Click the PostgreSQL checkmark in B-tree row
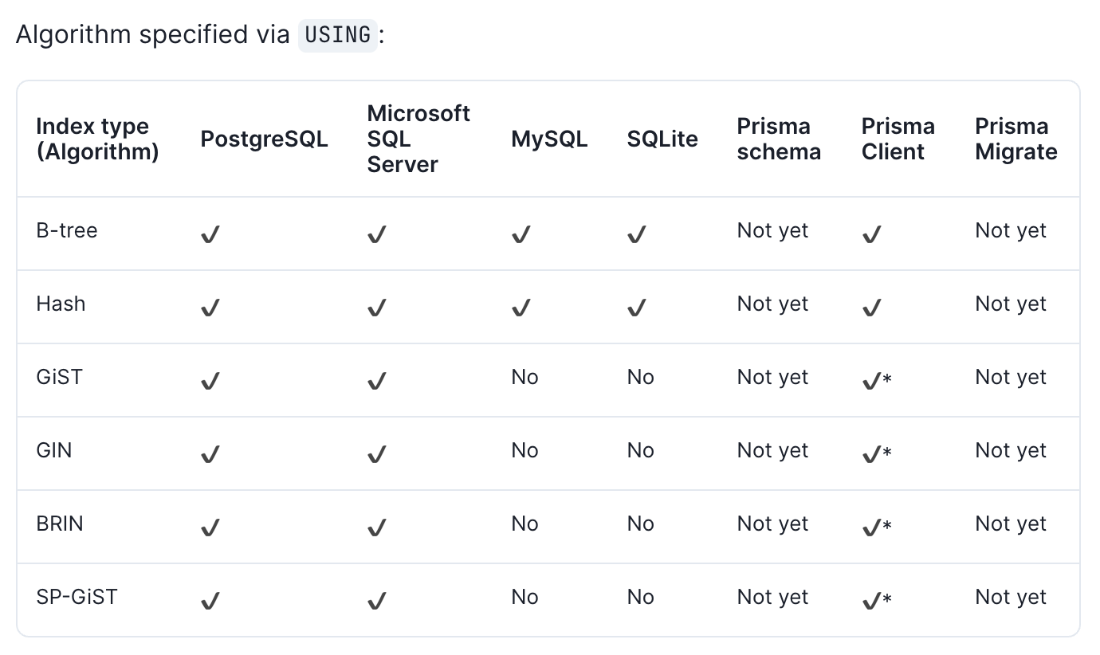Image resolution: width=1100 pixels, height=655 pixels. click(x=210, y=234)
